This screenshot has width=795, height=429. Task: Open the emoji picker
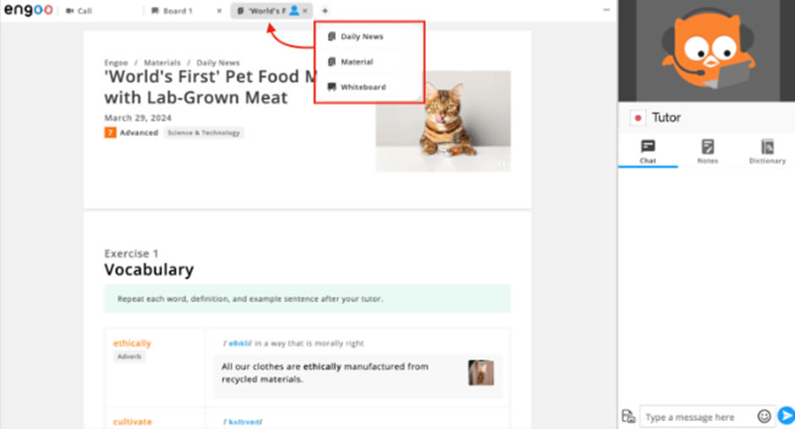coord(764,416)
